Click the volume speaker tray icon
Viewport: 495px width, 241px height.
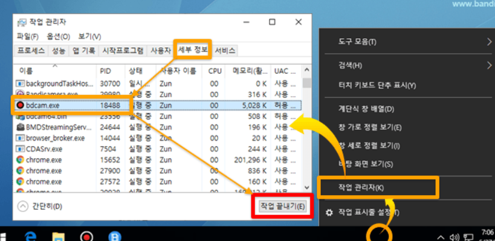[x=454, y=237]
